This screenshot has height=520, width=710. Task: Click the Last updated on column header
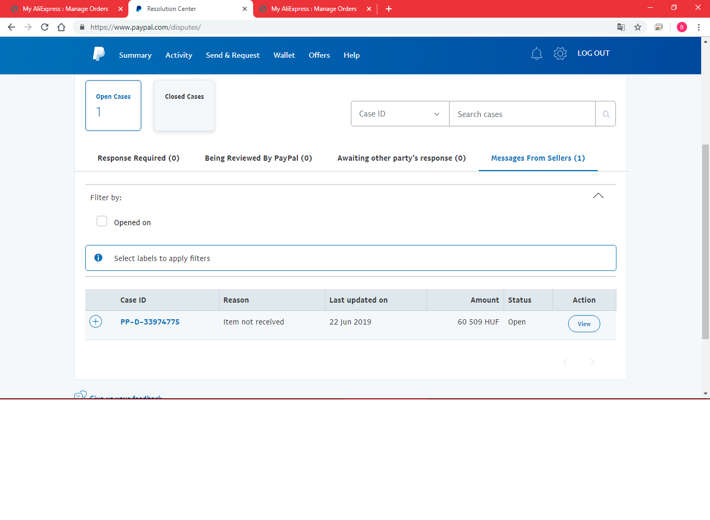pos(359,300)
